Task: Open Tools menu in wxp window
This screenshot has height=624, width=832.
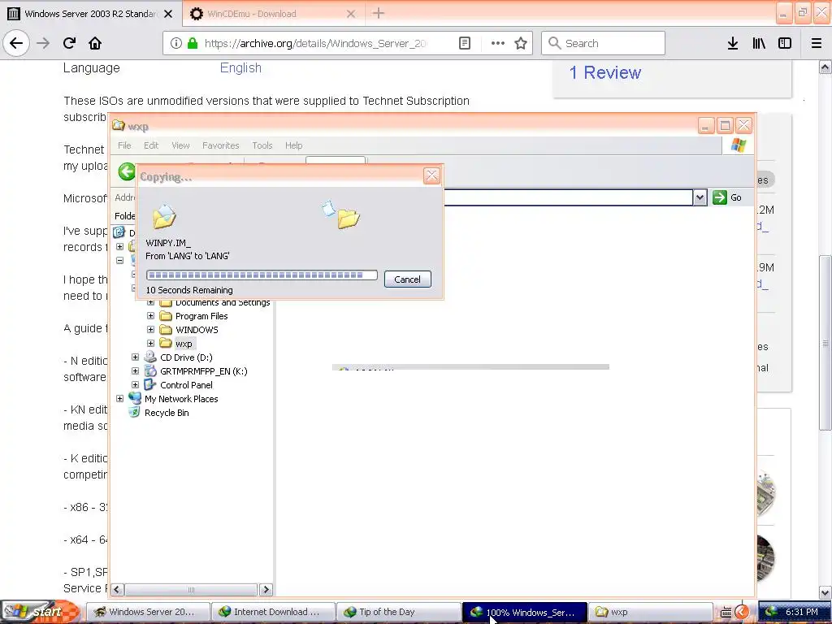Action: (x=262, y=145)
